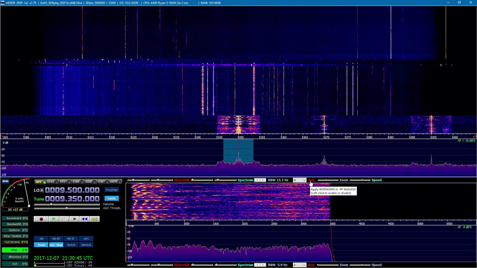
Task: Rewind with the blue double-arrow icon
Action: click(x=85, y=219)
